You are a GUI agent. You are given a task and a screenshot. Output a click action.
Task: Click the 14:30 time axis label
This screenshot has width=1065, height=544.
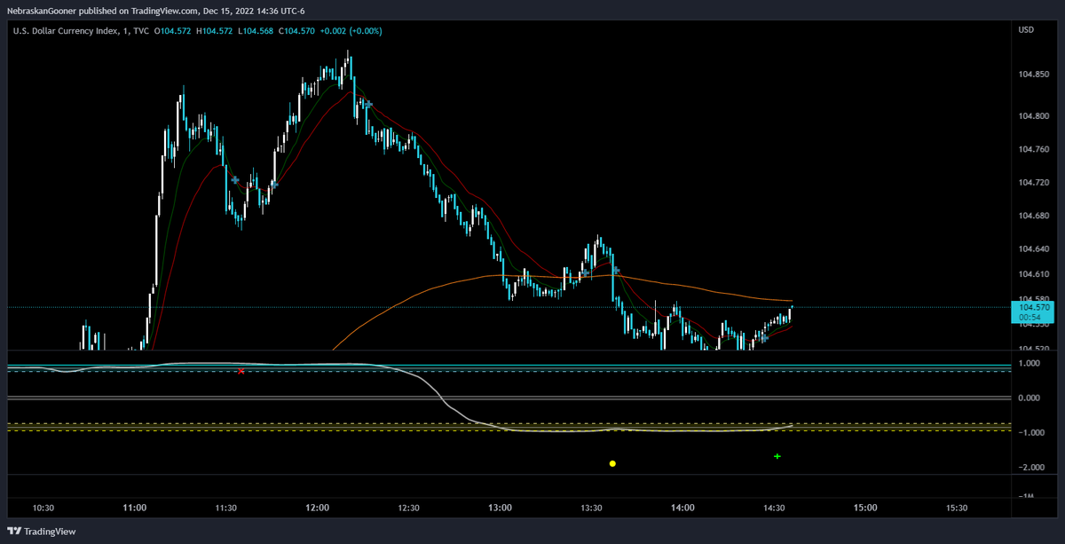point(775,509)
